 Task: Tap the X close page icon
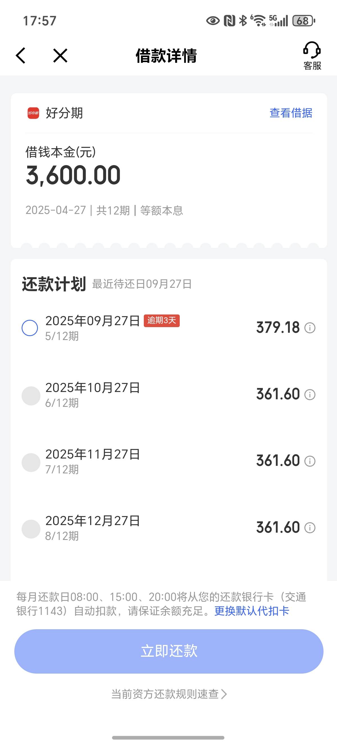[60, 56]
